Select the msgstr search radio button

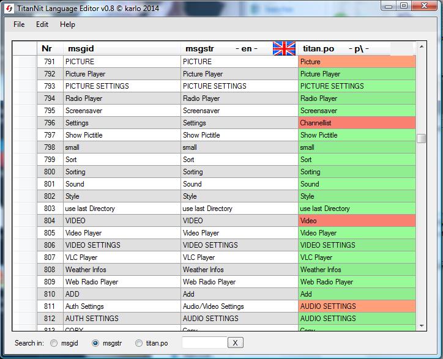[x=95, y=343]
